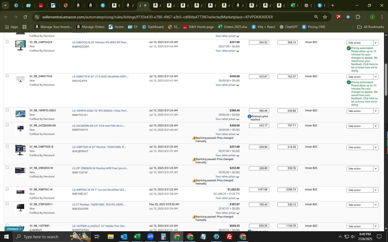Select checkbox for SY_RB_29BQ650-W
The height and width of the screenshot is (242, 388).
click(x=7, y=168)
